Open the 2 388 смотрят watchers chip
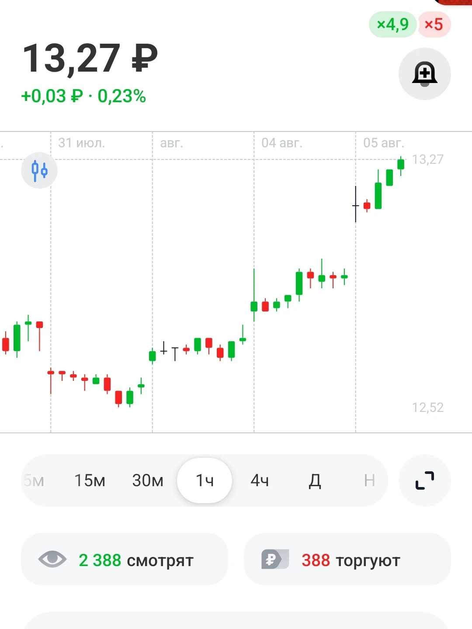Screen dimensions: 472x629 pyautogui.click(x=125, y=559)
